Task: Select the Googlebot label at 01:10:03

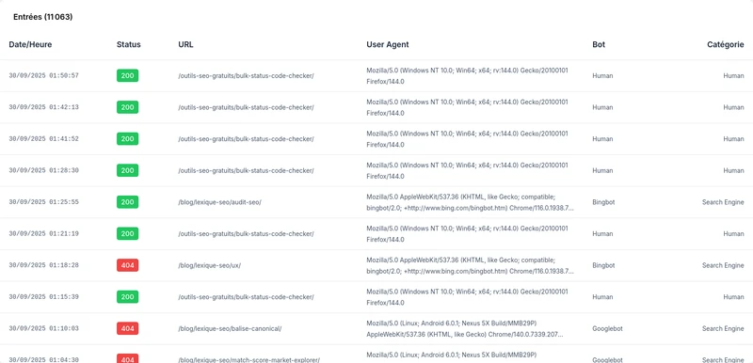Action: [x=607, y=328]
